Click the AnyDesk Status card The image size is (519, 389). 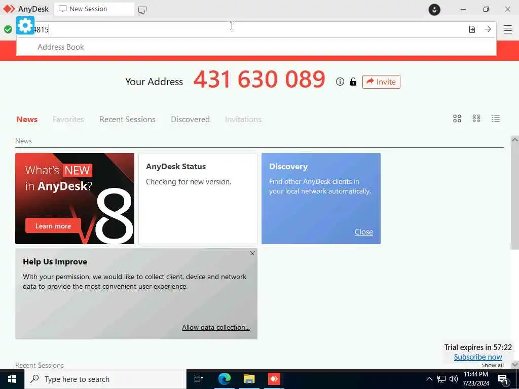coord(198,199)
